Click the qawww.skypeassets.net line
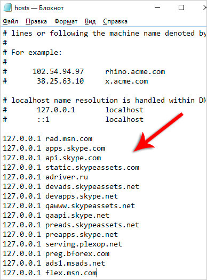Viewport: 207px width, 280px height. 69,206
